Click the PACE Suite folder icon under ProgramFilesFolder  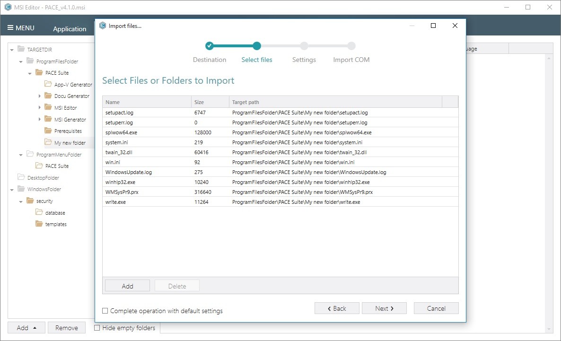pyautogui.click(x=39, y=72)
